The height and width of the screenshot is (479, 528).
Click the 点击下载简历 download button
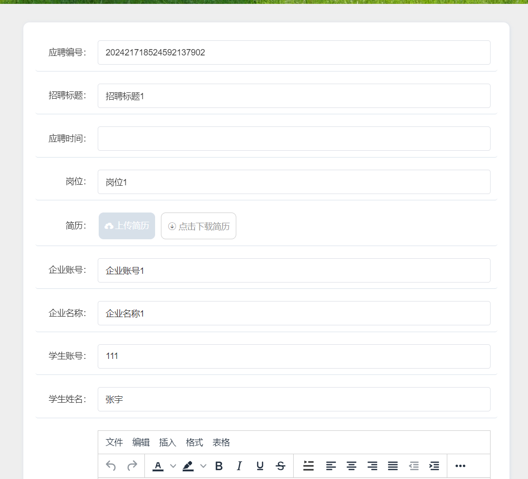click(198, 226)
